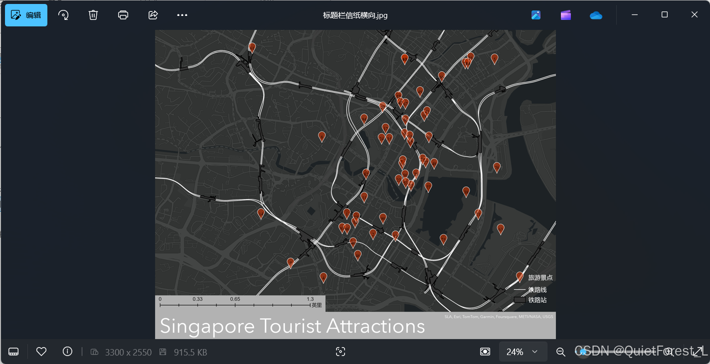Viewport: 710px width, 364px height.
Task: Mark the photo as favorite with the heart
Action: (41, 352)
